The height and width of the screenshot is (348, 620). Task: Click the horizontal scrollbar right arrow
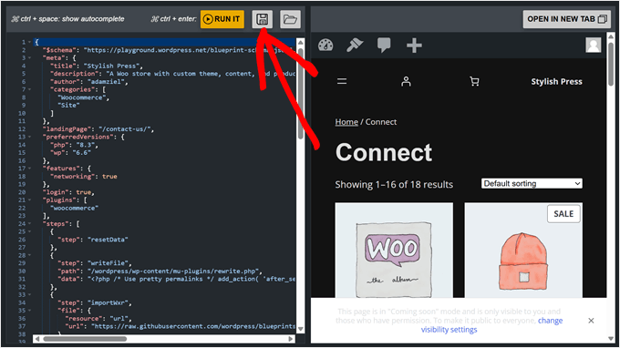pos(291,339)
